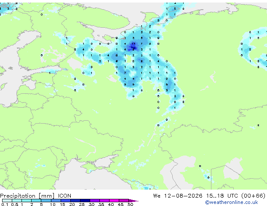Click the above-50 mm legend arrow tip
Viewport: 267px width, 206px height.
click(x=133, y=201)
